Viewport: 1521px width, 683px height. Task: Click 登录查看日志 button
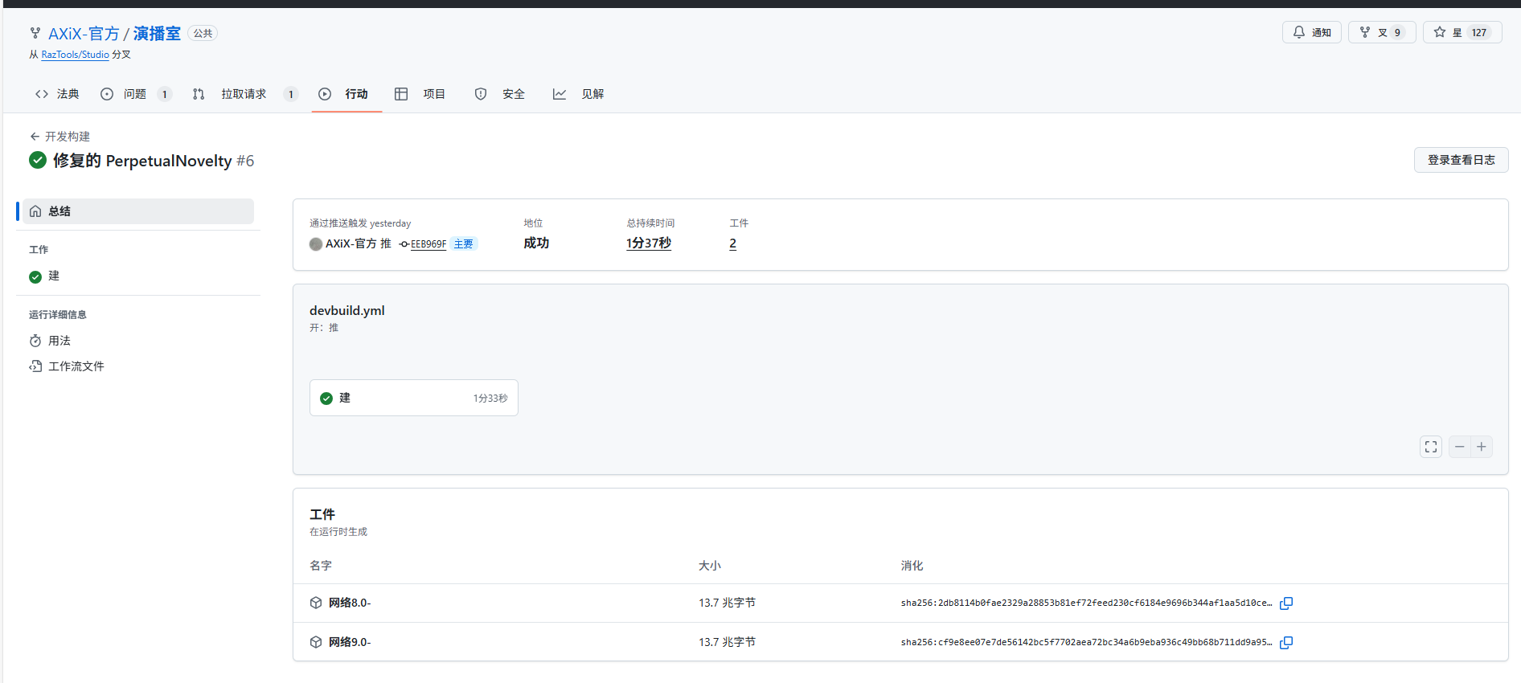[1461, 160]
